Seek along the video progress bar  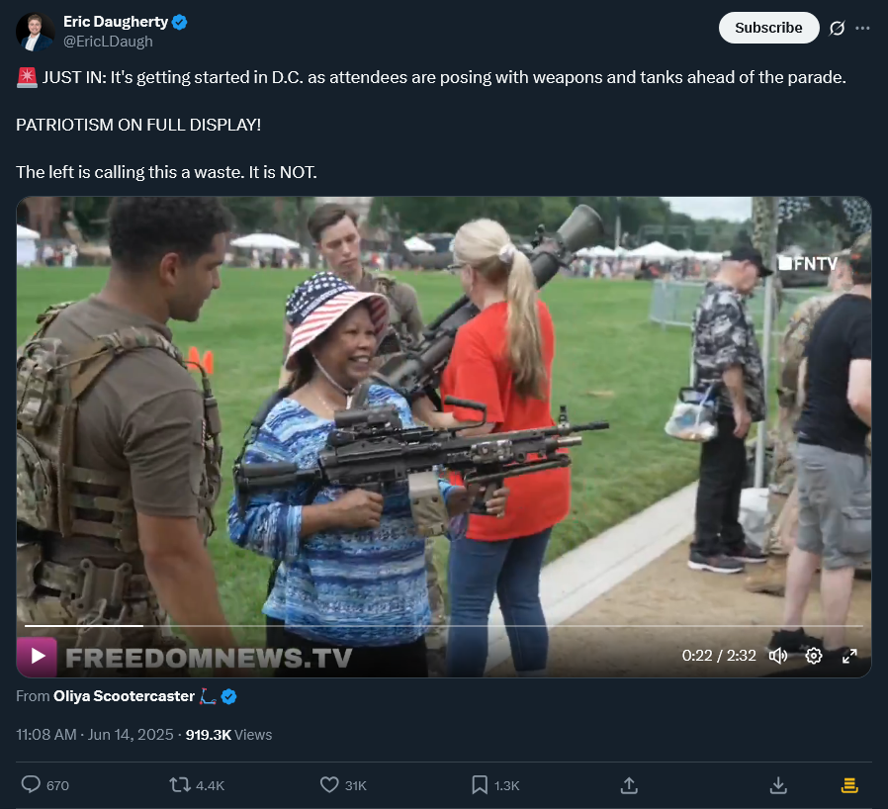pyautogui.click(x=443, y=625)
